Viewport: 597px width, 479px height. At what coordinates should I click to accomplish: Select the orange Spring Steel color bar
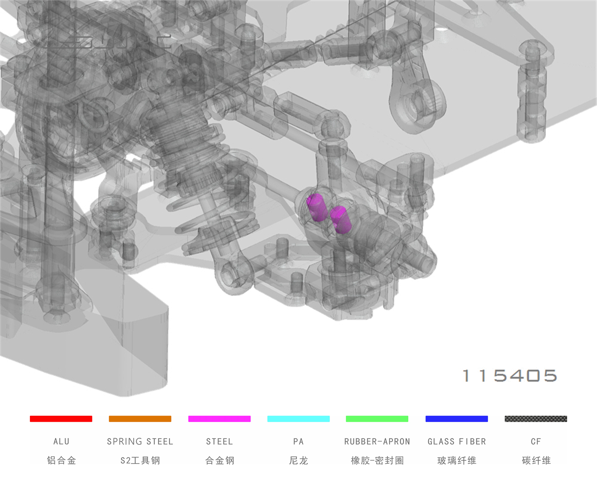pyautogui.click(x=140, y=419)
